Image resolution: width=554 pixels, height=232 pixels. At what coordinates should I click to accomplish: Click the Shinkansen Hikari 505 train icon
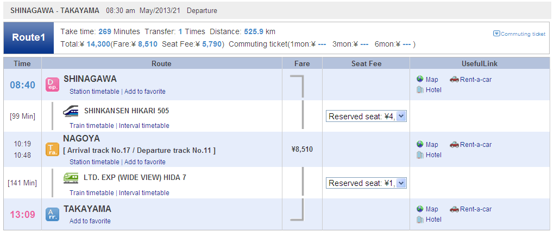[71, 111]
